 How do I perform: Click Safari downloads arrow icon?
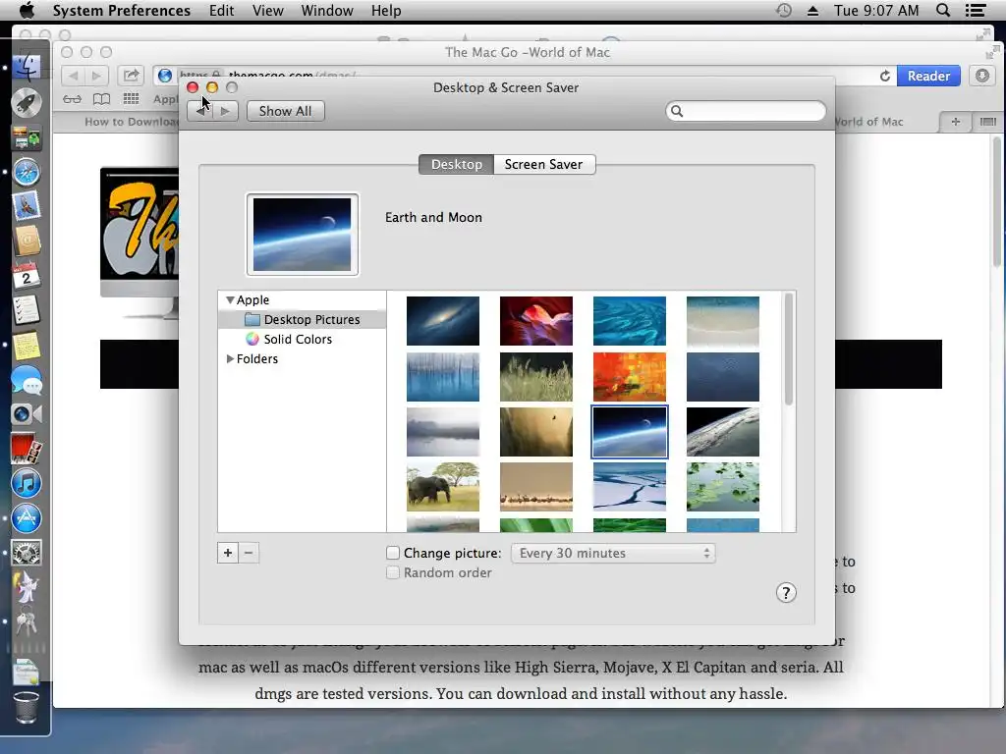click(982, 76)
